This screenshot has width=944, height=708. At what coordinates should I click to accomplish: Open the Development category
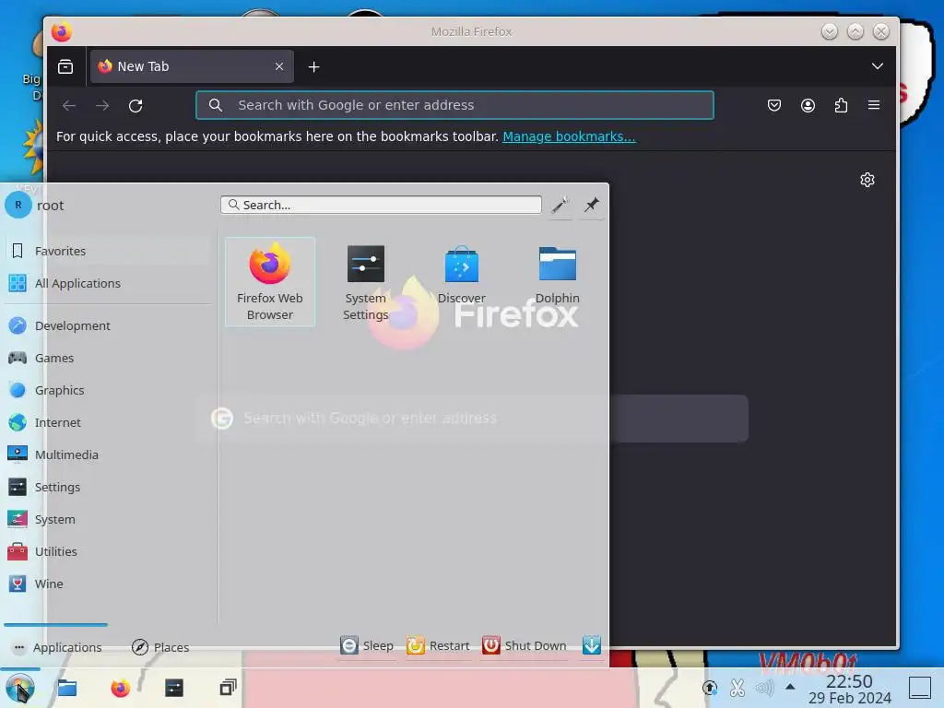click(107, 325)
